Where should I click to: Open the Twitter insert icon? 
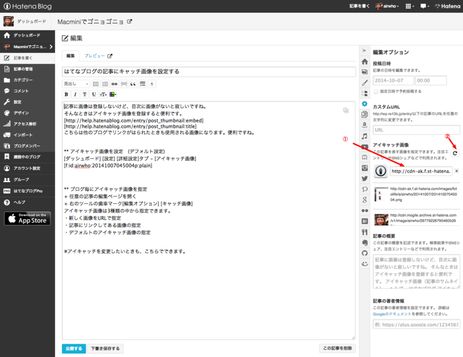pos(365,178)
